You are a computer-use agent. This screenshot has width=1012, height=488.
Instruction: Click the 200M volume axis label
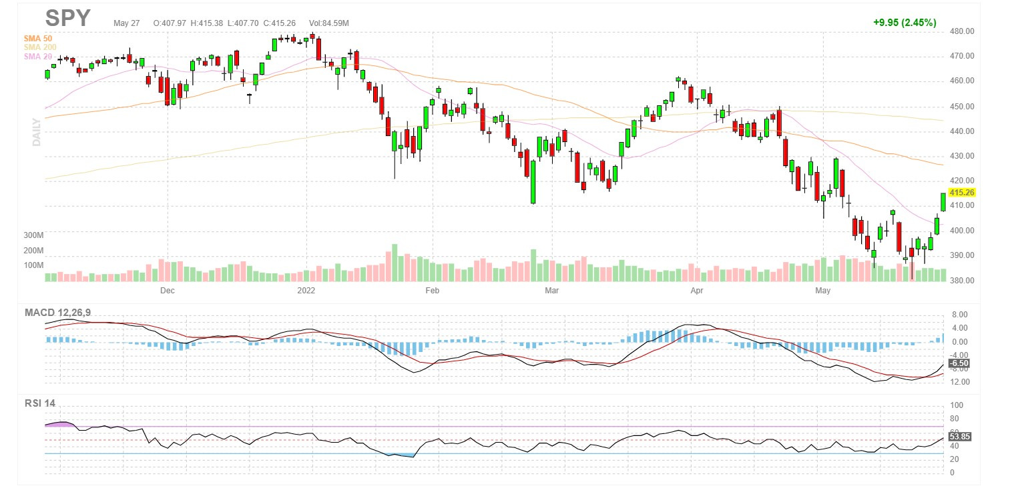pyautogui.click(x=35, y=251)
